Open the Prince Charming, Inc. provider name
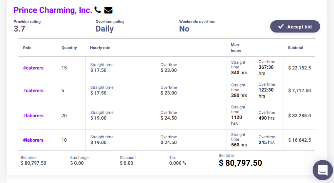The height and width of the screenshot is (183, 334). point(53,10)
